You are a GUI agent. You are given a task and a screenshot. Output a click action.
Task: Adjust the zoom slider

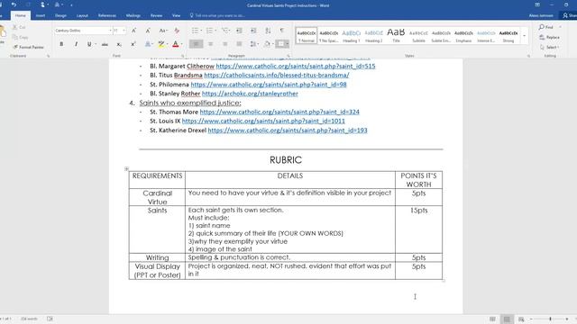[x=550, y=319]
